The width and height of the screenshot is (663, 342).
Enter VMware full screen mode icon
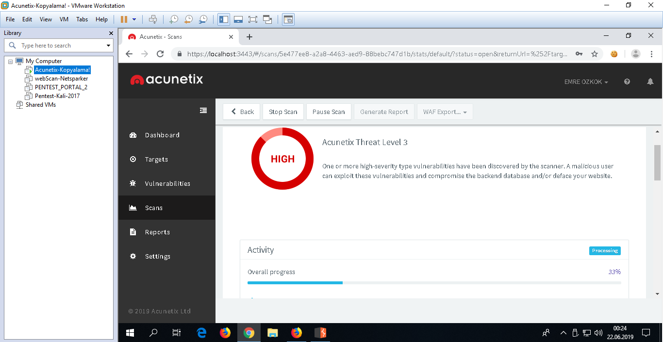tap(252, 19)
